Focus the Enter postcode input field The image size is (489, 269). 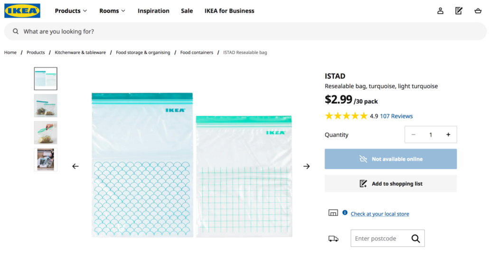point(380,239)
